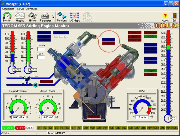Open the I/O Mapp tool
The height and width of the screenshot is (136, 180).
[x=75, y=17]
